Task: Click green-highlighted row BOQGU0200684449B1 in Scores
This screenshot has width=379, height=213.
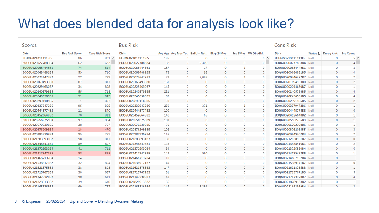Action: [66, 68]
